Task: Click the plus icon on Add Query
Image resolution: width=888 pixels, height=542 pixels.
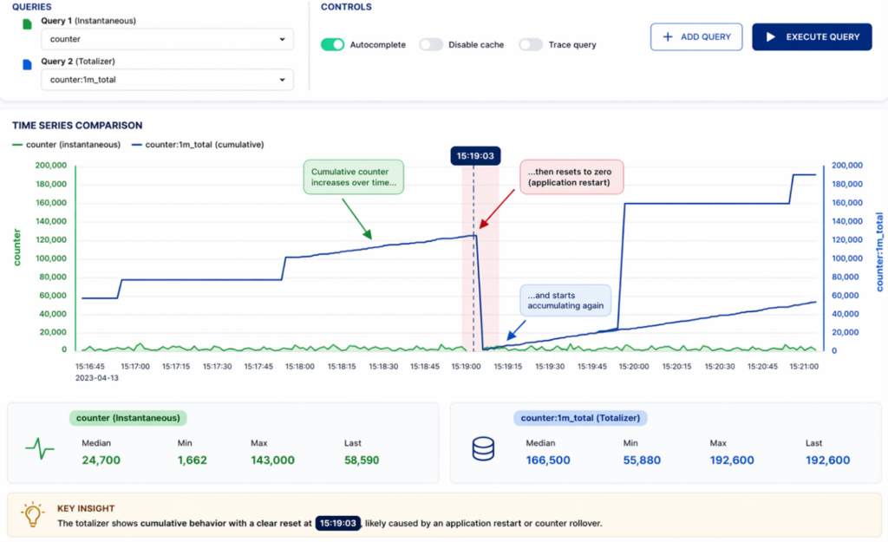Action: (668, 37)
